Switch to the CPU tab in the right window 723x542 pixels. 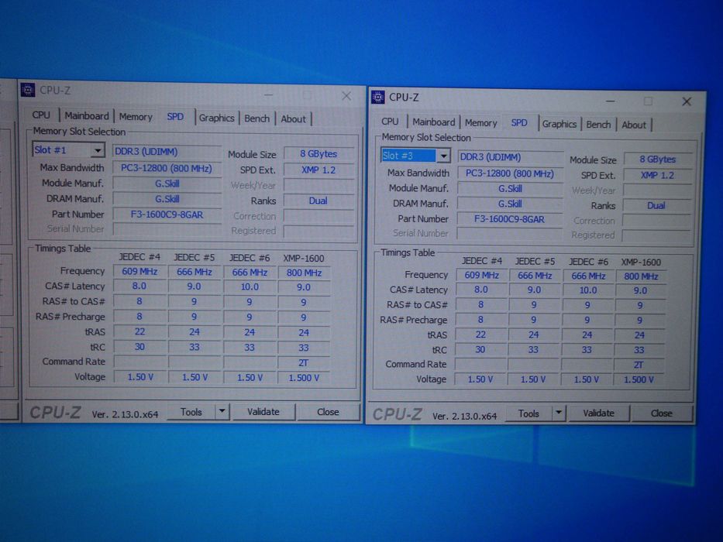pyautogui.click(x=390, y=122)
